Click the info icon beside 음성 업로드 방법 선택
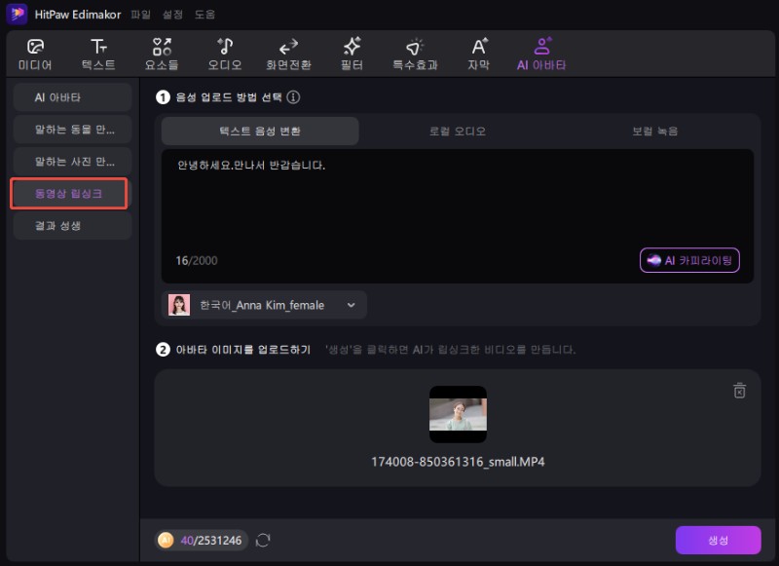This screenshot has height=566, width=779. [x=293, y=96]
